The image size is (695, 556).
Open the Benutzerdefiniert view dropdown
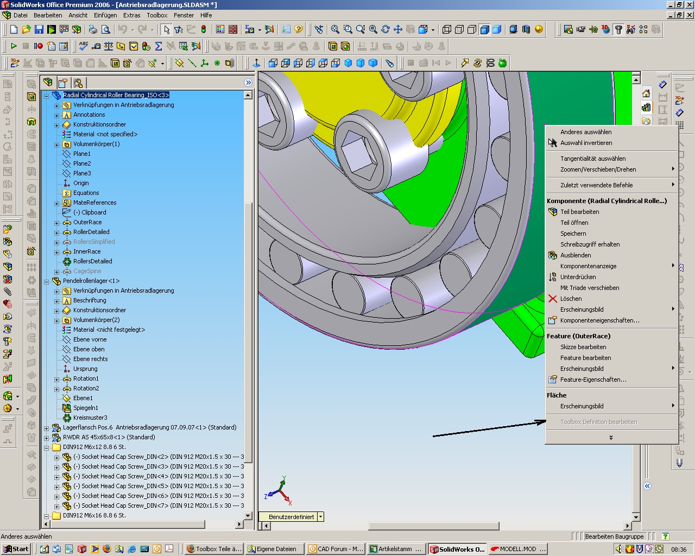[320, 517]
